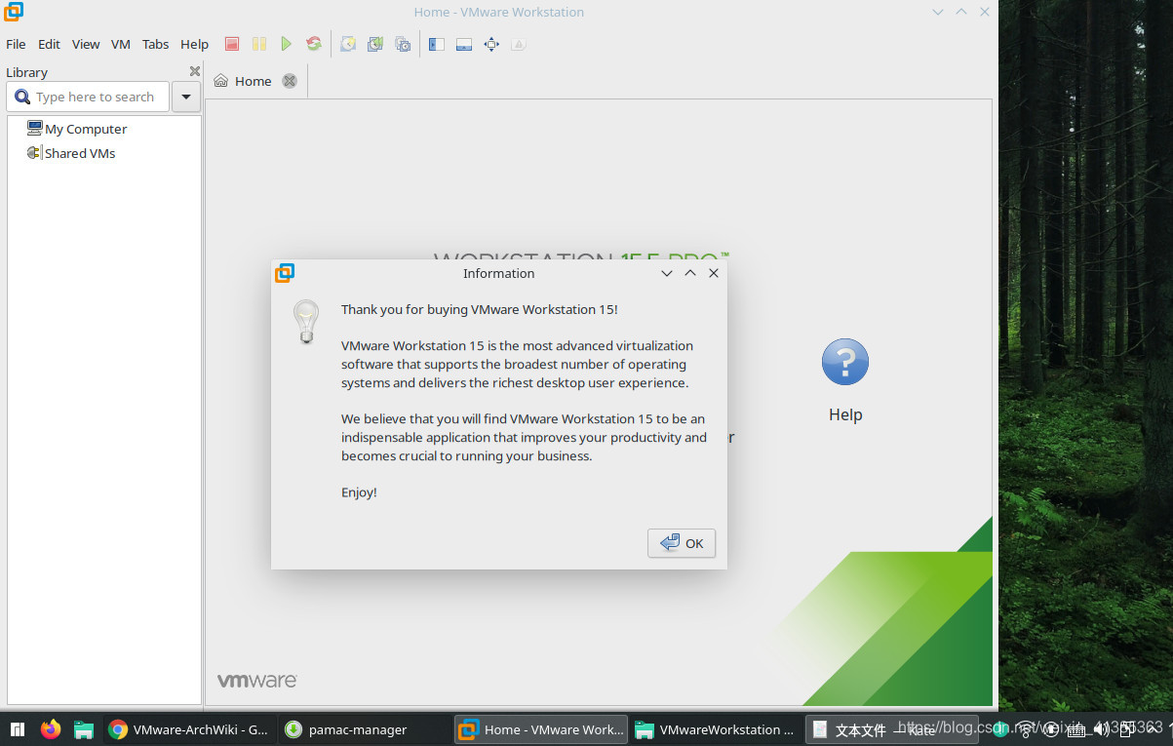Toggle the Library sidebar view icon
The width and height of the screenshot is (1173, 746).
tap(437, 44)
